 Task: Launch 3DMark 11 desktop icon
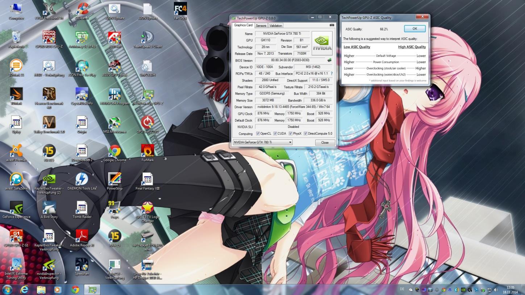tap(16, 68)
